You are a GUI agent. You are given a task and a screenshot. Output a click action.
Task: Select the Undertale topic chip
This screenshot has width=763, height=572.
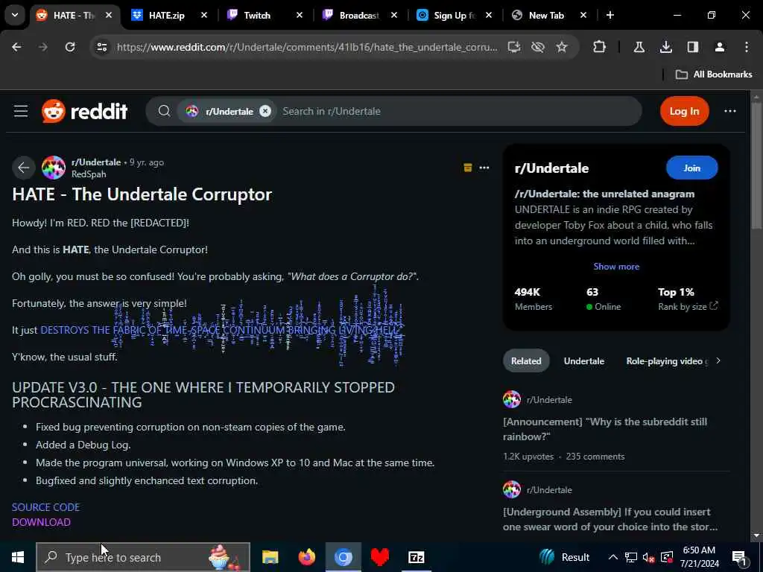(584, 361)
